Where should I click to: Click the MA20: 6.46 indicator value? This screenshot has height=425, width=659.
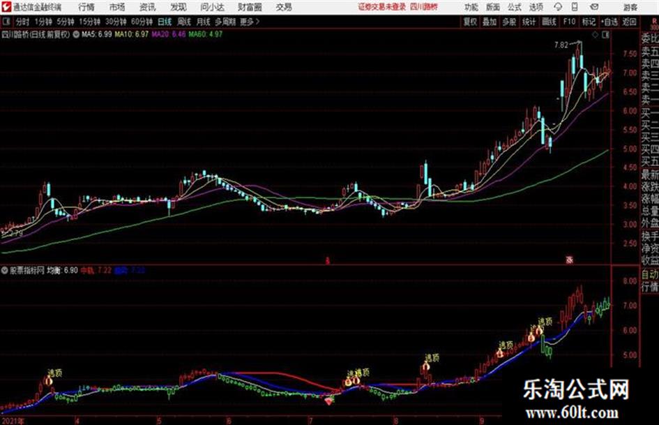[x=169, y=34]
